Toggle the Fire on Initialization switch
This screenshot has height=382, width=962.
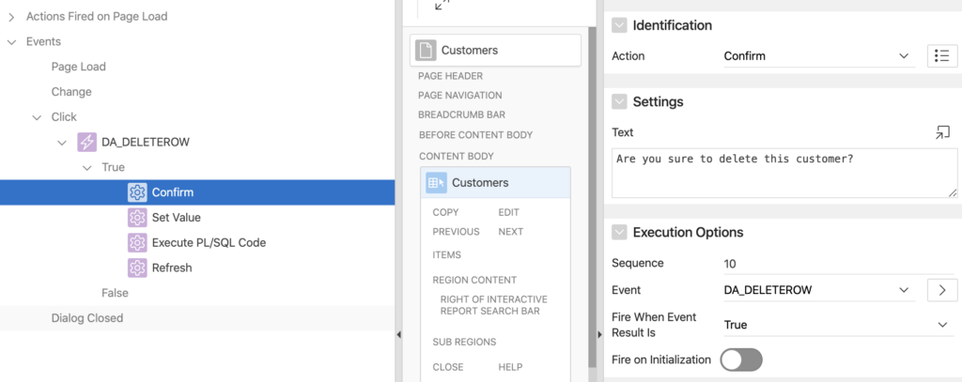click(x=741, y=359)
